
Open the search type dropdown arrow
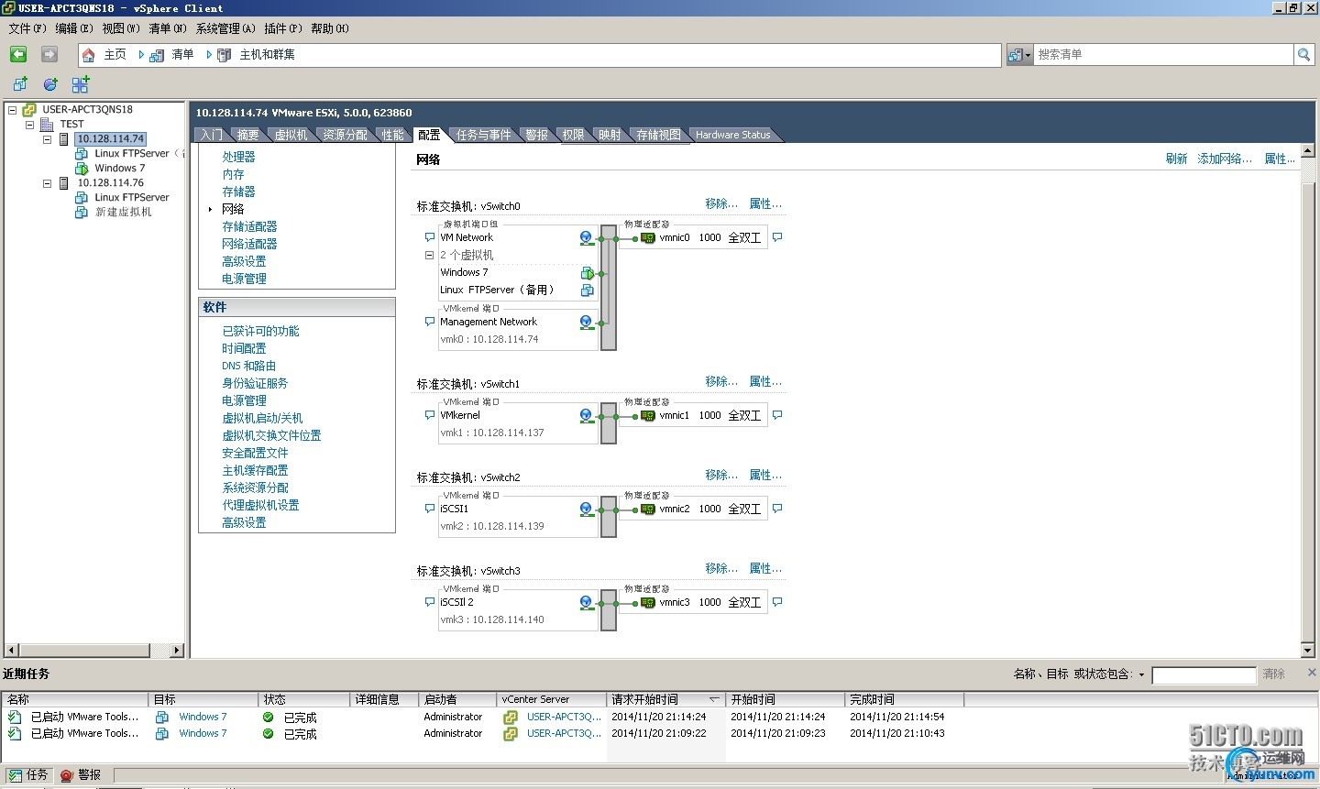click(x=1028, y=56)
